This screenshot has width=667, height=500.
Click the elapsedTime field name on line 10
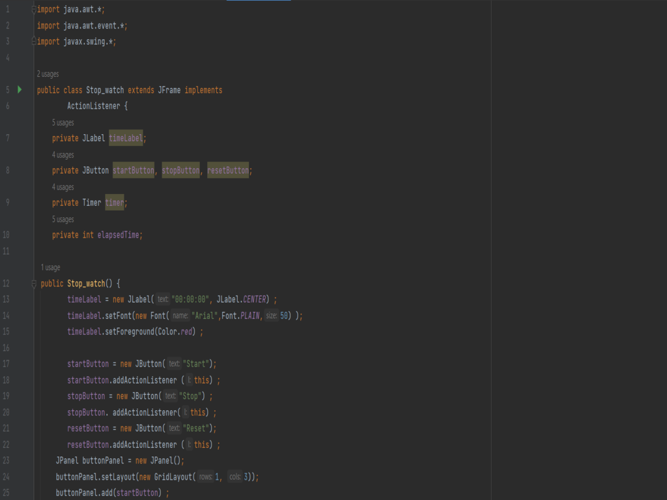(x=119, y=235)
